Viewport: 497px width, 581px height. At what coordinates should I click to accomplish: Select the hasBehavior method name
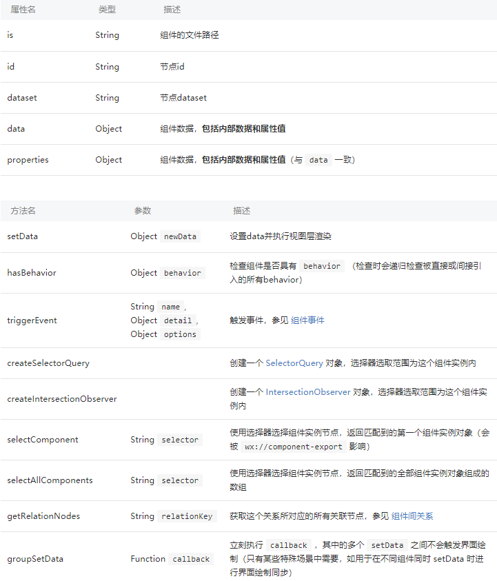click(x=32, y=273)
